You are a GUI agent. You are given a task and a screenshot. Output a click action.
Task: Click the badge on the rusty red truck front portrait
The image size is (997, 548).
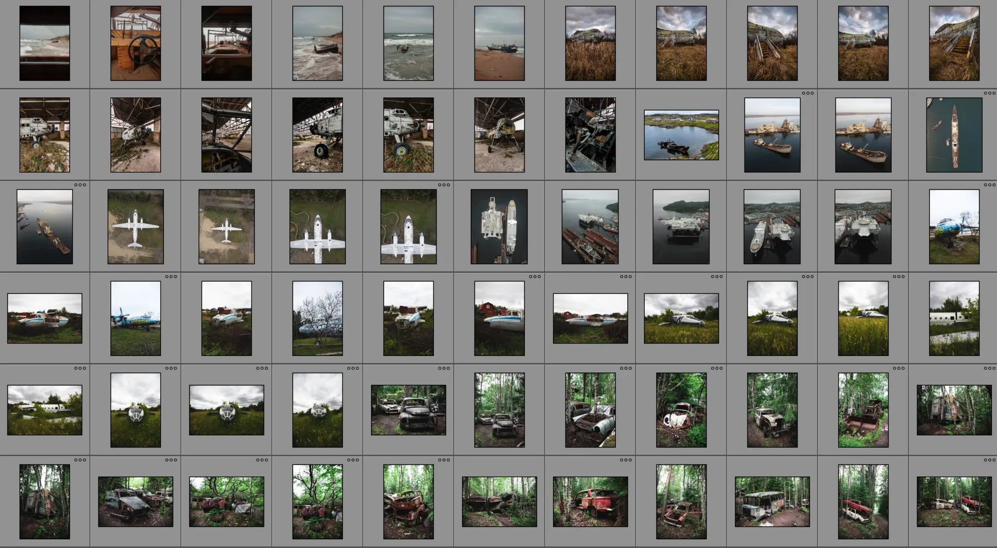point(444,460)
